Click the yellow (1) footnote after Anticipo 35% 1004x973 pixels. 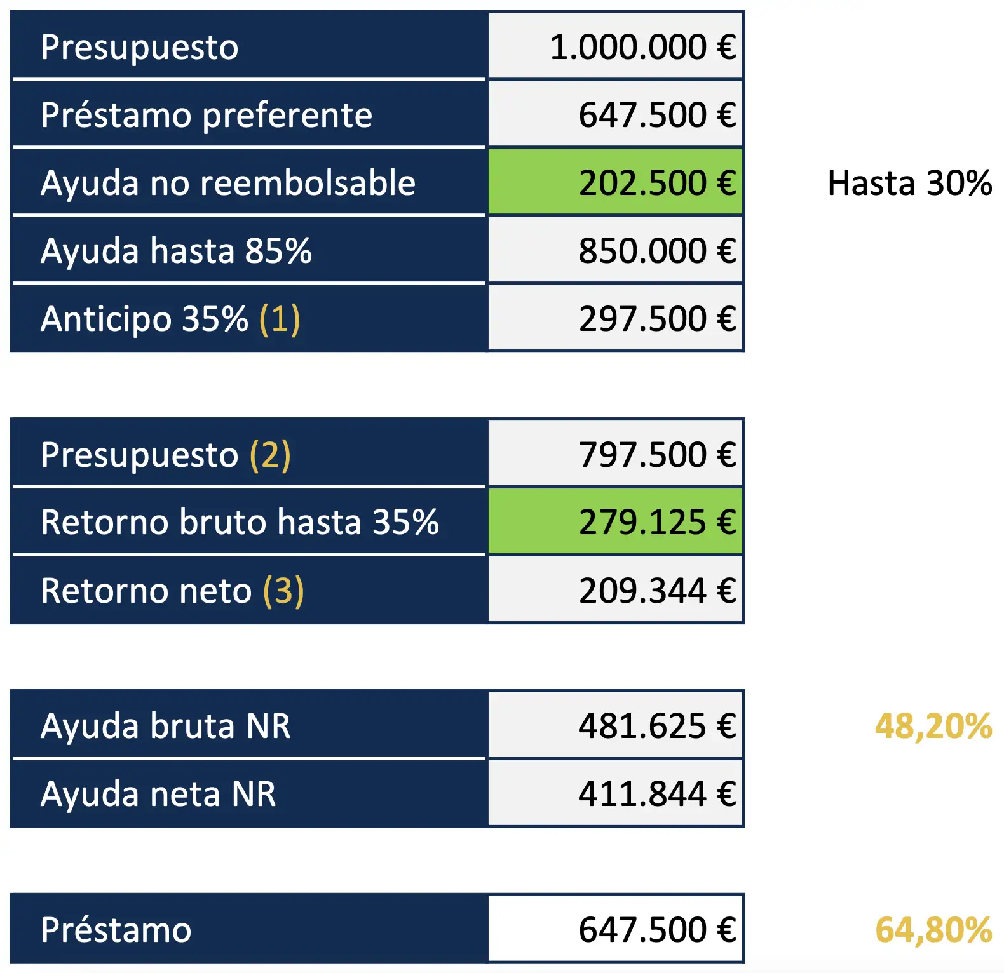point(280,319)
